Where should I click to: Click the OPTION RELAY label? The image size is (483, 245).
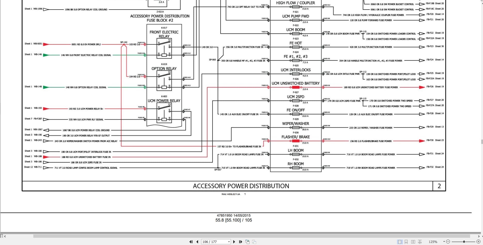point(164,69)
